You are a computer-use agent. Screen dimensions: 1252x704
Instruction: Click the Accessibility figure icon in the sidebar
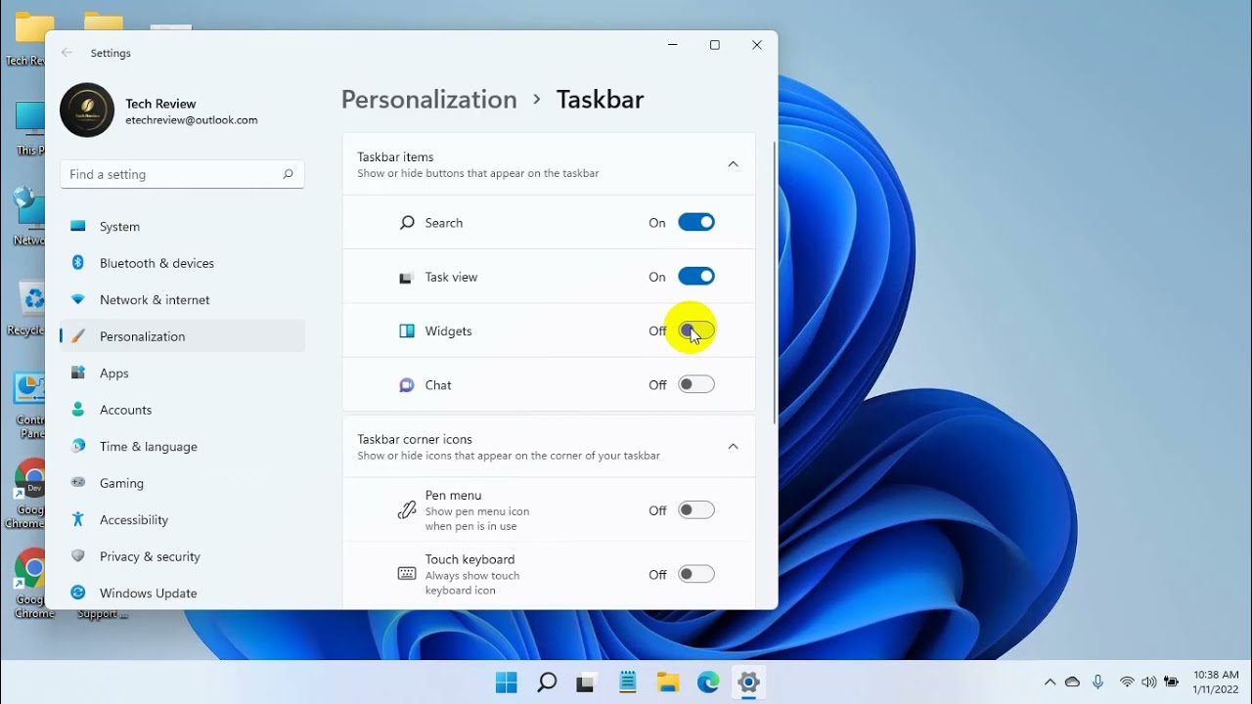click(x=78, y=519)
